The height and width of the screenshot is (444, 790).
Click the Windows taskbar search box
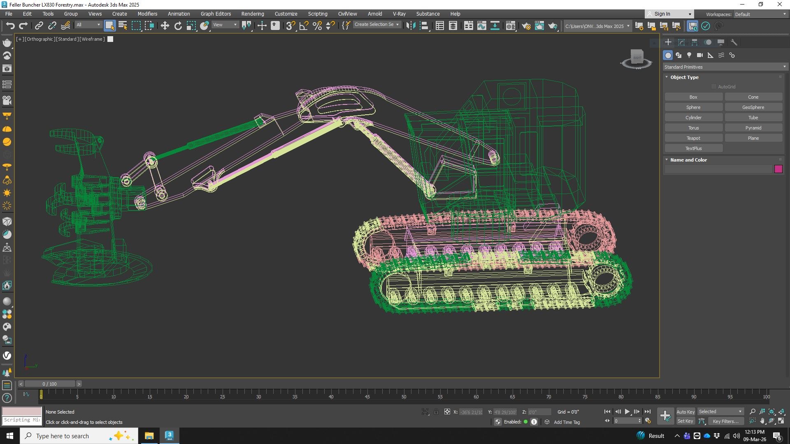(79, 436)
